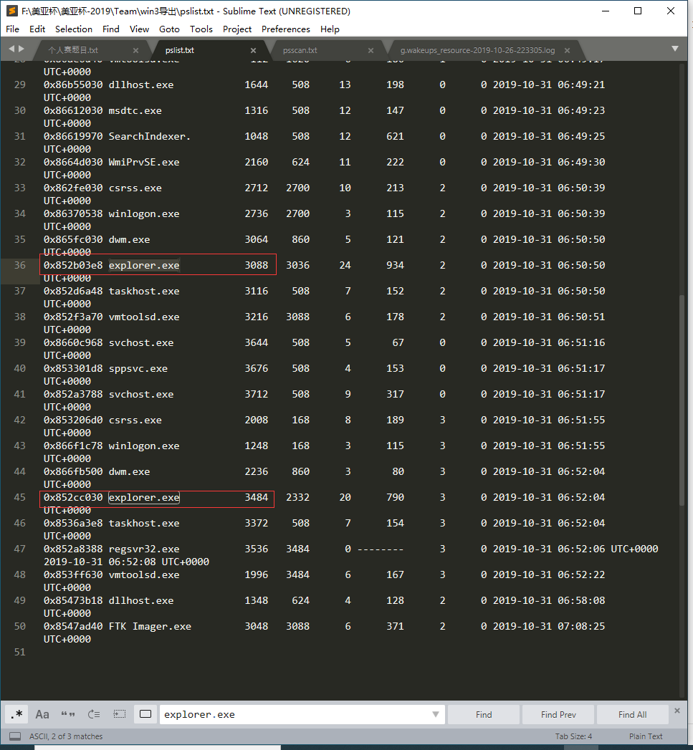This screenshot has width=693, height=750.
Task: Open the Help menu
Action: [330, 29]
